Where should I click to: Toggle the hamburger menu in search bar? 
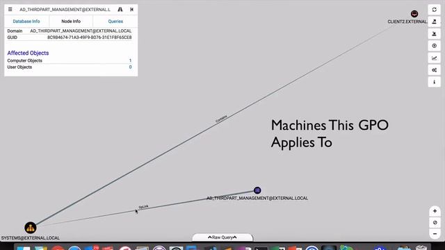(10, 9)
